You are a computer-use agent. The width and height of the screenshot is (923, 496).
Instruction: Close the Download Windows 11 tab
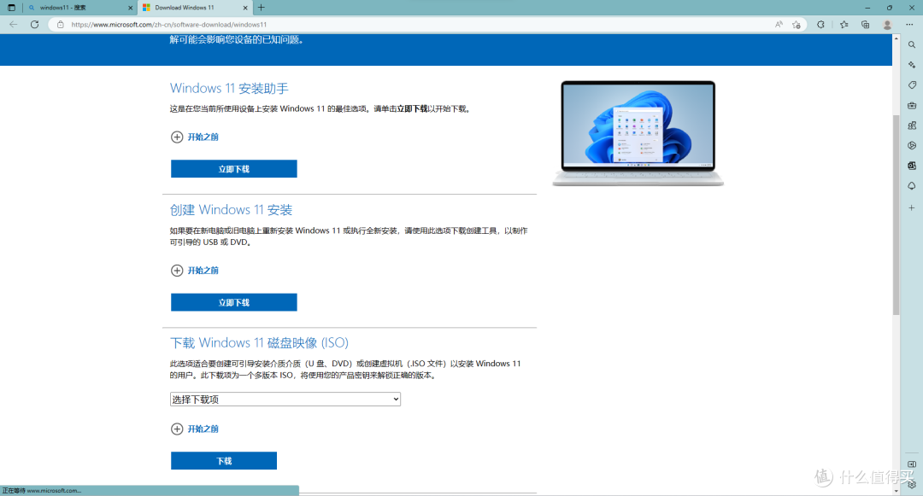pyautogui.click(x=245, y=8)
